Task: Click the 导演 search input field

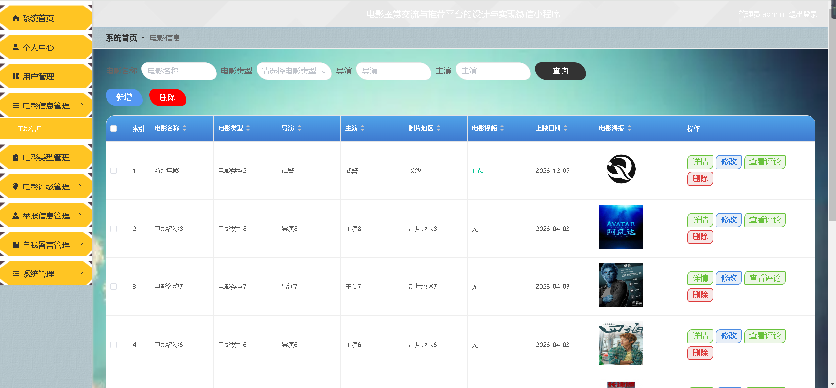Action: (x=393, y=71)
